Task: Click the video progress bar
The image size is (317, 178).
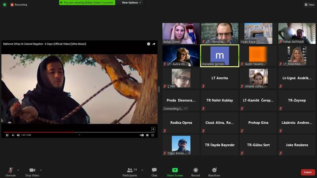Action: tap(79, 132)
